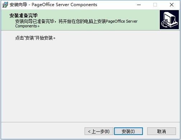Click PageOffice Server Components in the window title
This screenshot has height=140, width=181.
pos(64,5)
